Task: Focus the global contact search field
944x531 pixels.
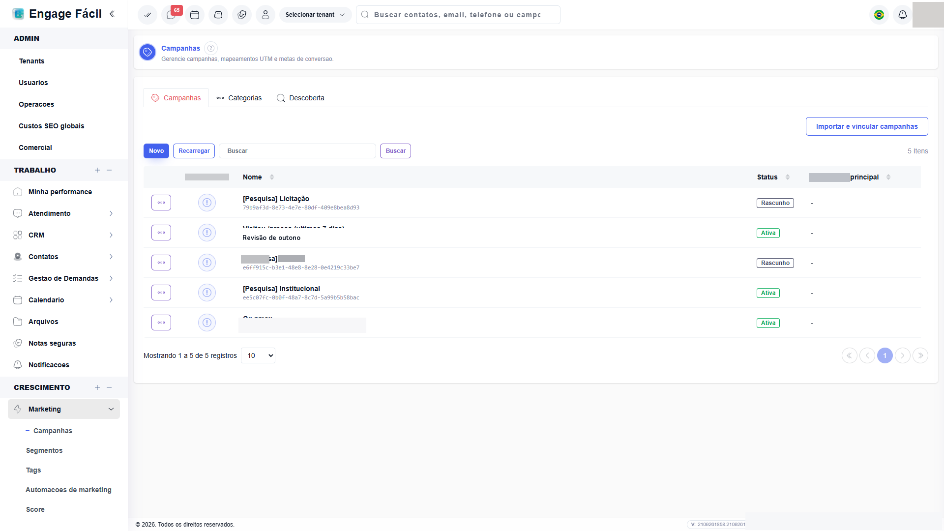Action: pyautogui.click(x=458, y=15)
